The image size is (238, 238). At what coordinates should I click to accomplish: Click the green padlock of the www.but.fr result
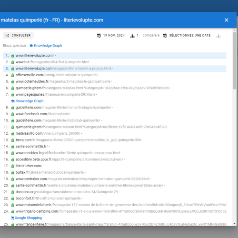[x=13, y=62]
